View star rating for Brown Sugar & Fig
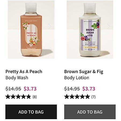Screen dimensions: 121x121 coord(77,97)
